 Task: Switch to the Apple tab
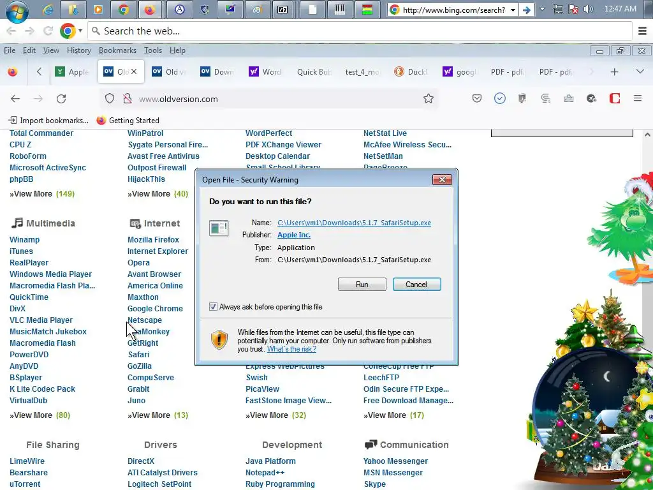coord(73,72)
